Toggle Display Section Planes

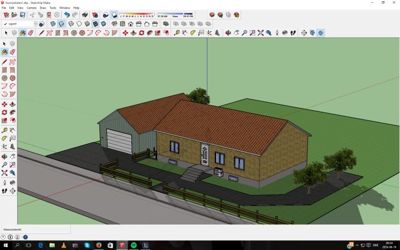[312, 33]
